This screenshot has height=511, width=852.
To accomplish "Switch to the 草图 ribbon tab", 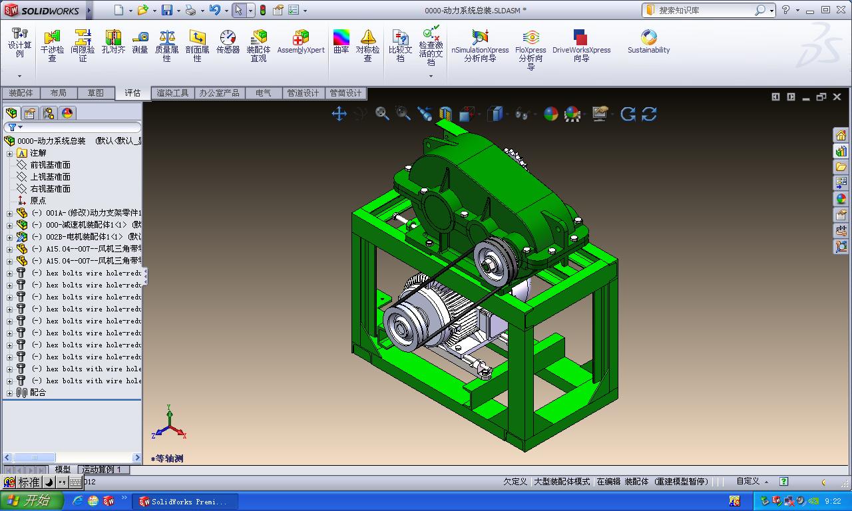I will point(96,93).
